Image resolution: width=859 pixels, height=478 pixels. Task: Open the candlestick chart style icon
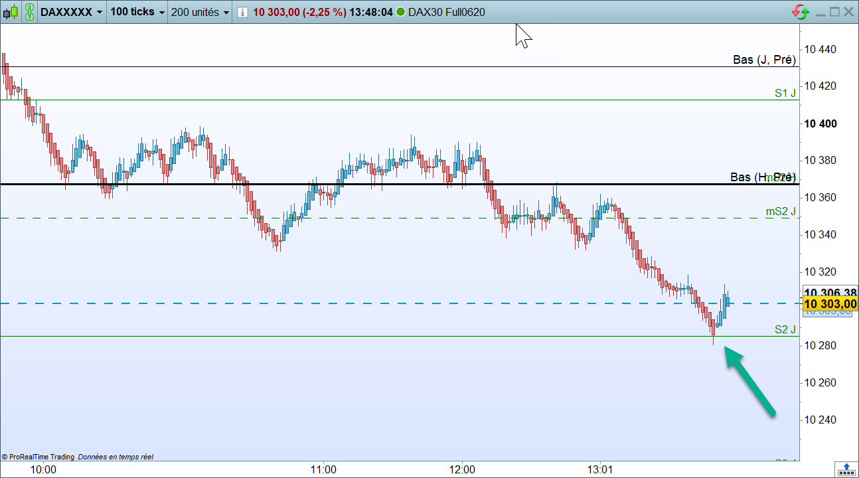point(12,12)
